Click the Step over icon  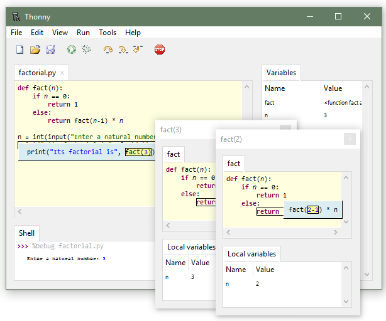[108, 50]
